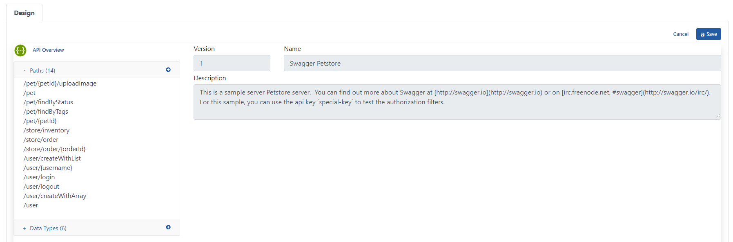Select the /pet/{petId} path
This screenshot has height=242, width=733.
(x=40, y=121)
